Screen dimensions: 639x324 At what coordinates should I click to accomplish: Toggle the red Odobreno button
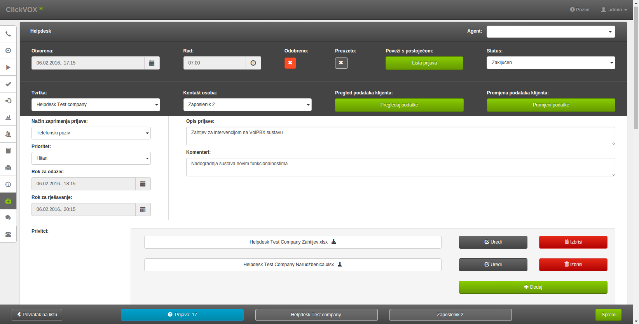290,63
